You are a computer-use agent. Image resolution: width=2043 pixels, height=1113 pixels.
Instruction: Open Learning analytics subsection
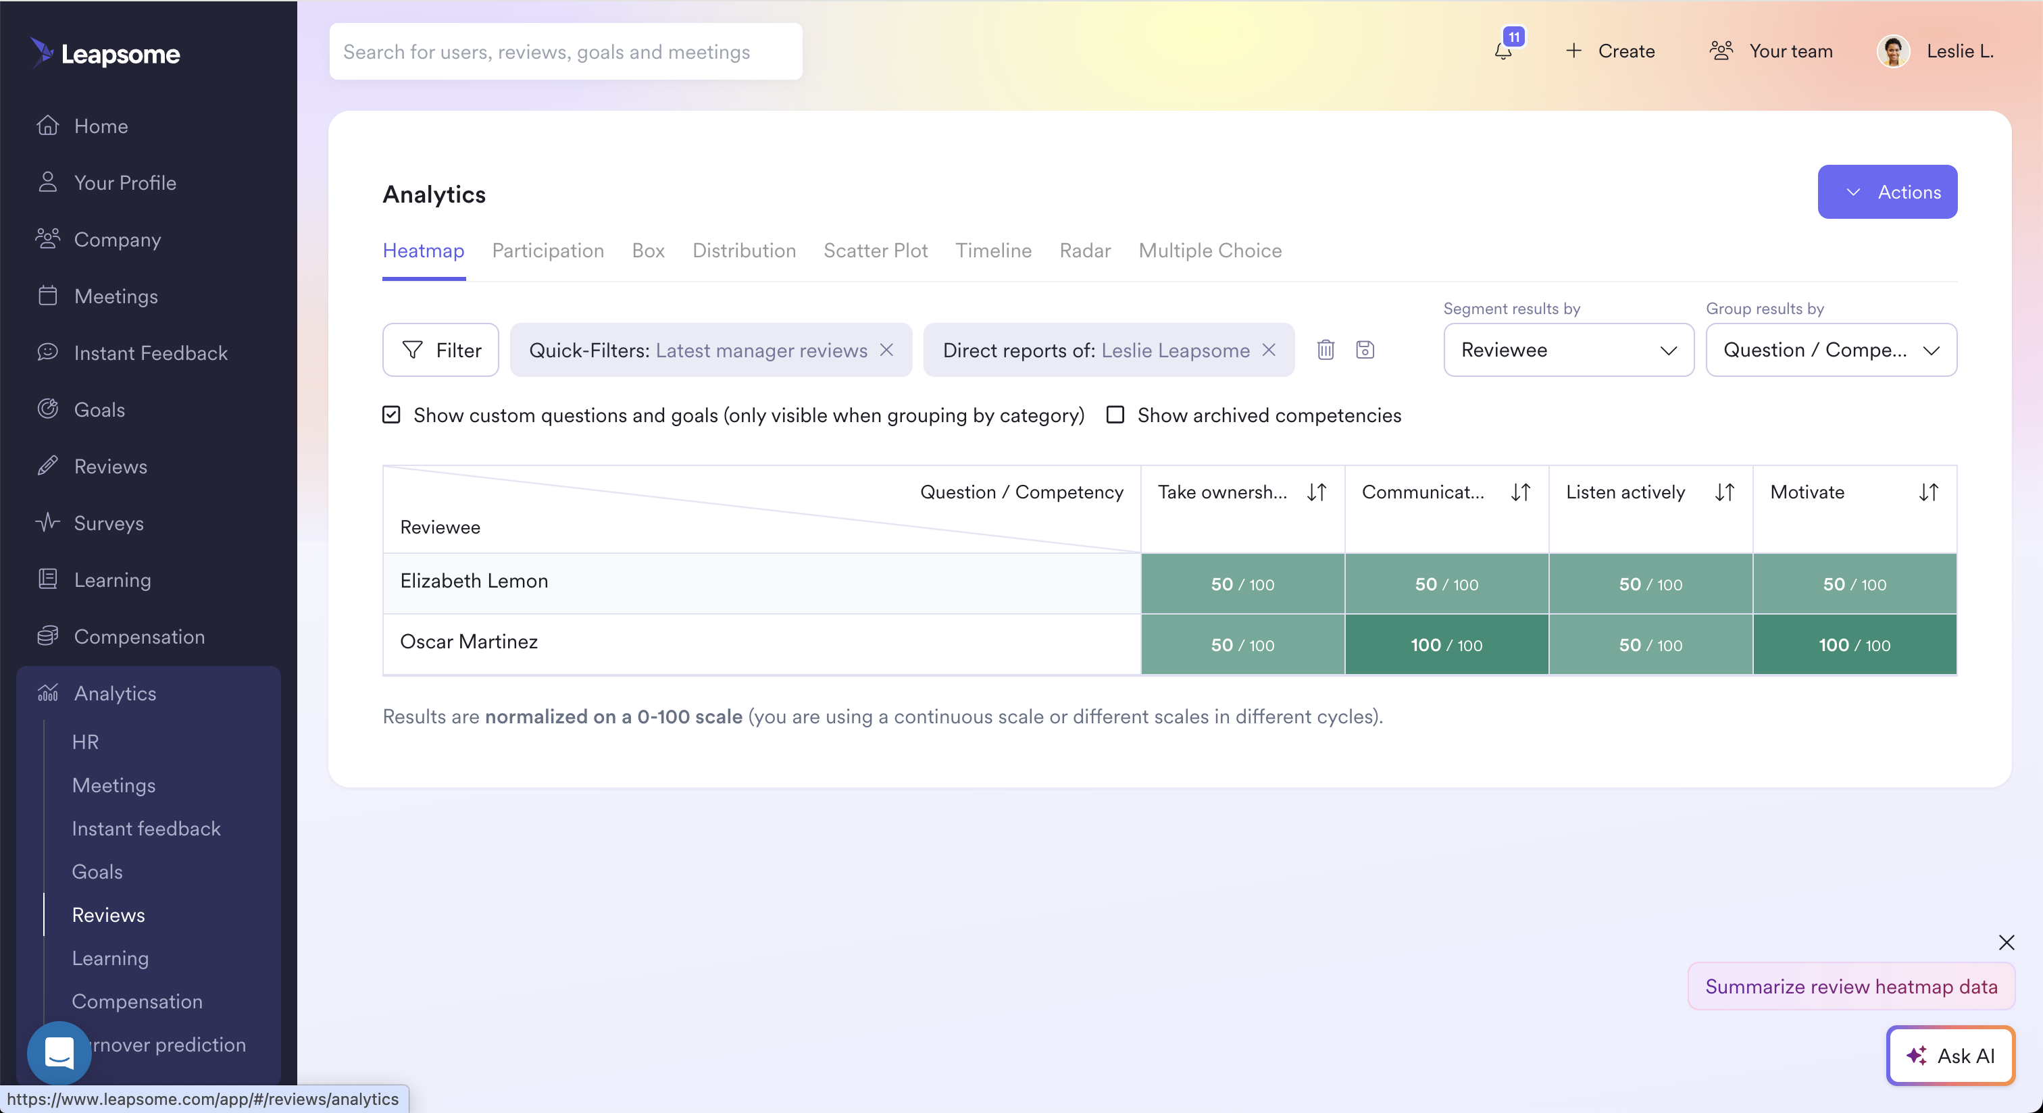[x=110, y=958]
